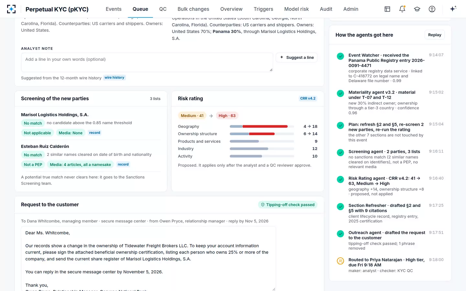Click the Media: None chip

(x=71, y=133)
